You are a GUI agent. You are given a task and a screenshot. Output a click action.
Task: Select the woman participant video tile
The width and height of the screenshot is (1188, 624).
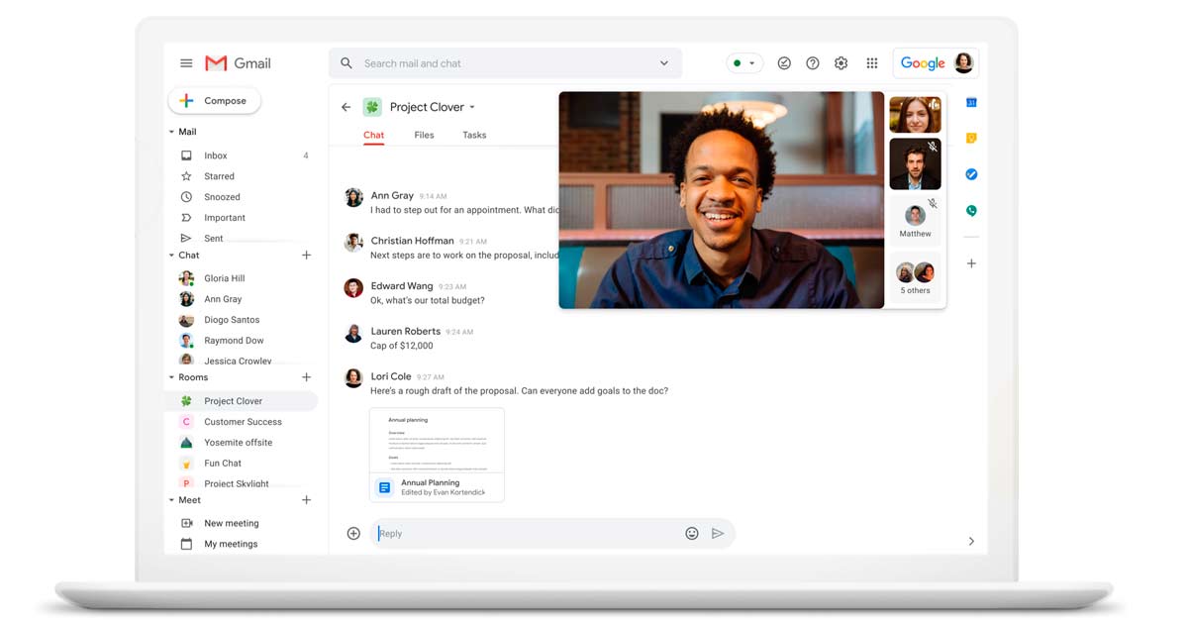pyautogui.click(x=915, y=115)
